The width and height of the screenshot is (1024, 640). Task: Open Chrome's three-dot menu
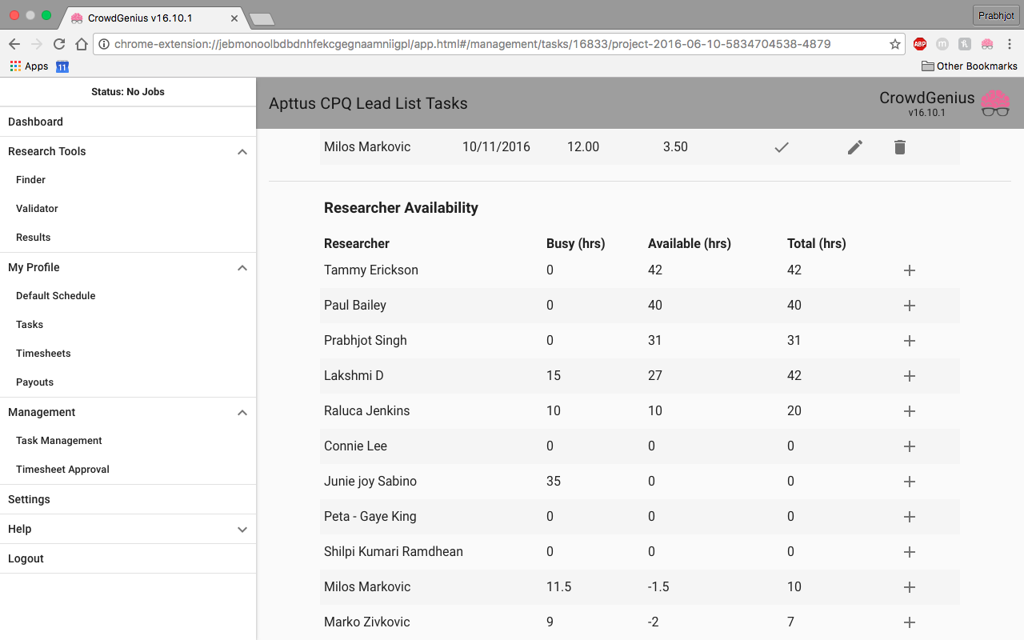[1010, 44]
